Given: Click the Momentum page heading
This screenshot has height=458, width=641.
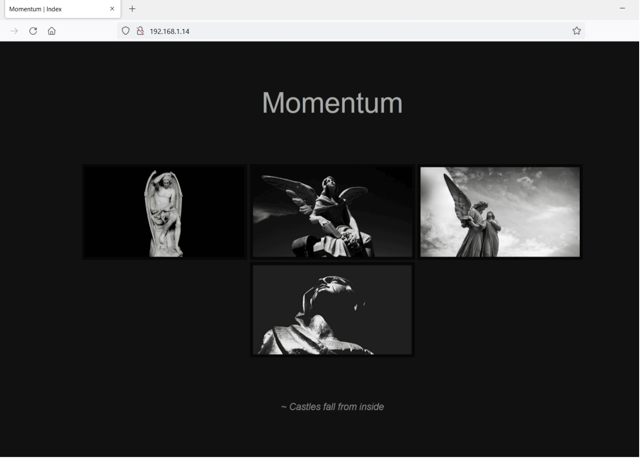Looking at the screenshot, I should point(332,103).
